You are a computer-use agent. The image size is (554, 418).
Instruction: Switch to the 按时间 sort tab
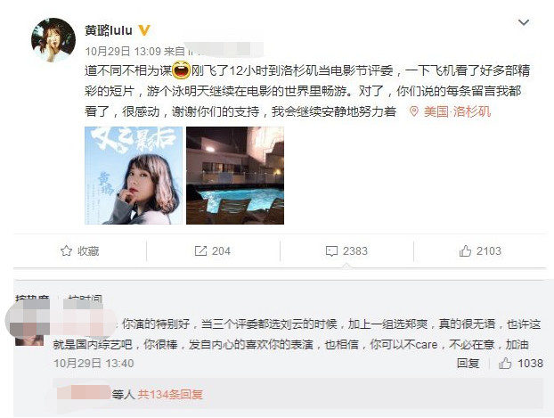(x=86, y=299)
